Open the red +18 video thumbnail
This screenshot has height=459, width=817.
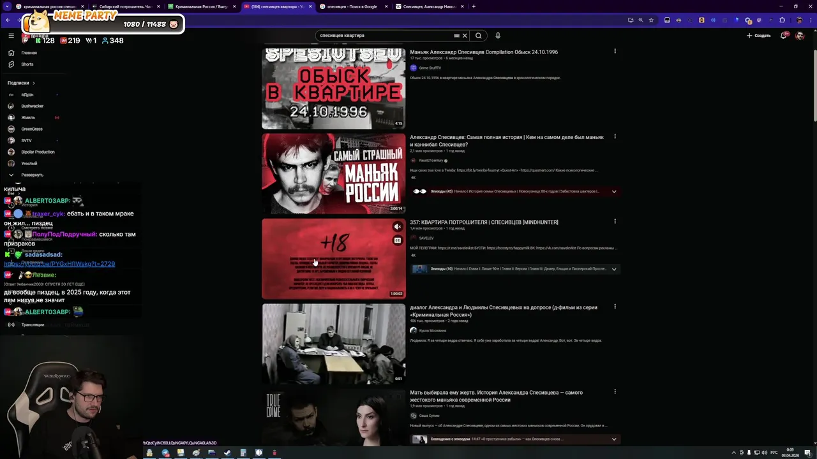[x=333, y=259]
